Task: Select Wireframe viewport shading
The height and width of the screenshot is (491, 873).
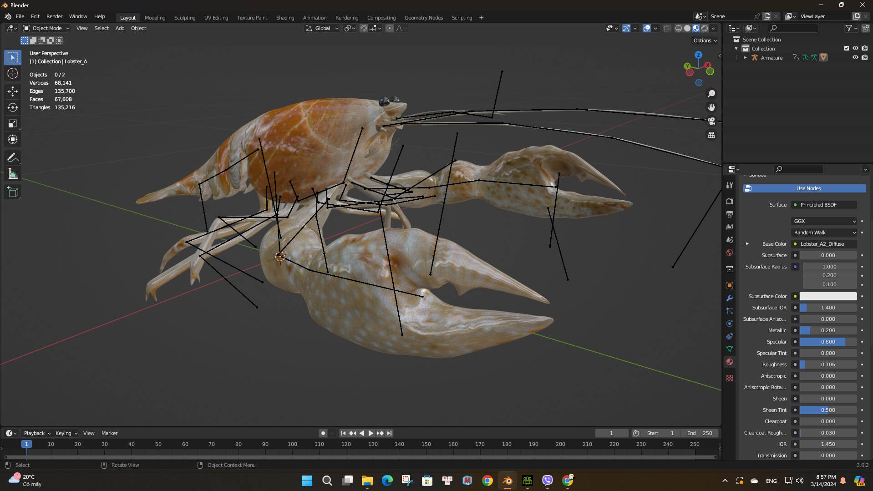Action: point(679,28)
